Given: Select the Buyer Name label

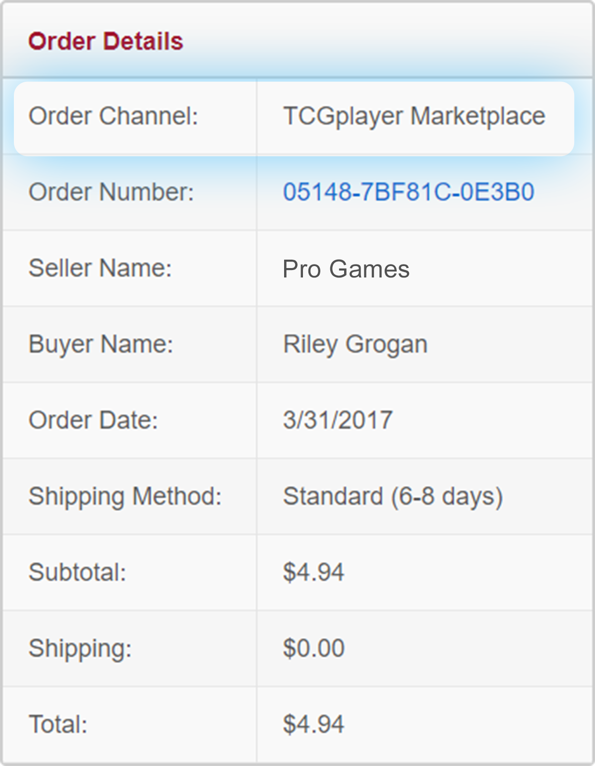Looking at the screenshot, I should click(x=101, y=345).
